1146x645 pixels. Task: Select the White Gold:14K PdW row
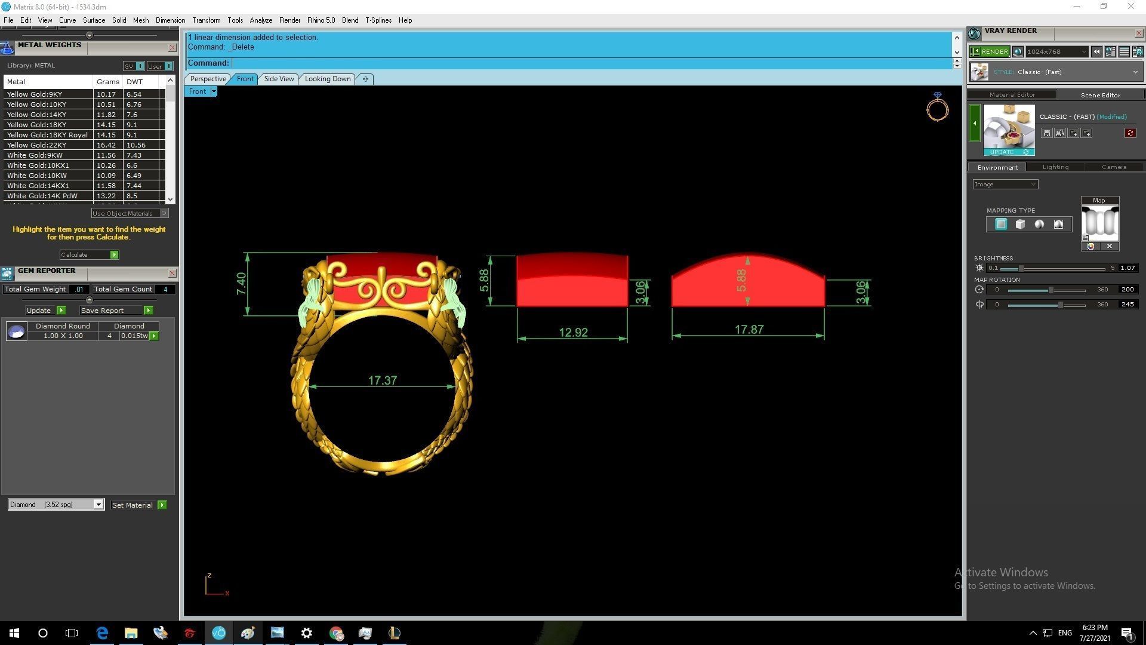coord(84,196)
